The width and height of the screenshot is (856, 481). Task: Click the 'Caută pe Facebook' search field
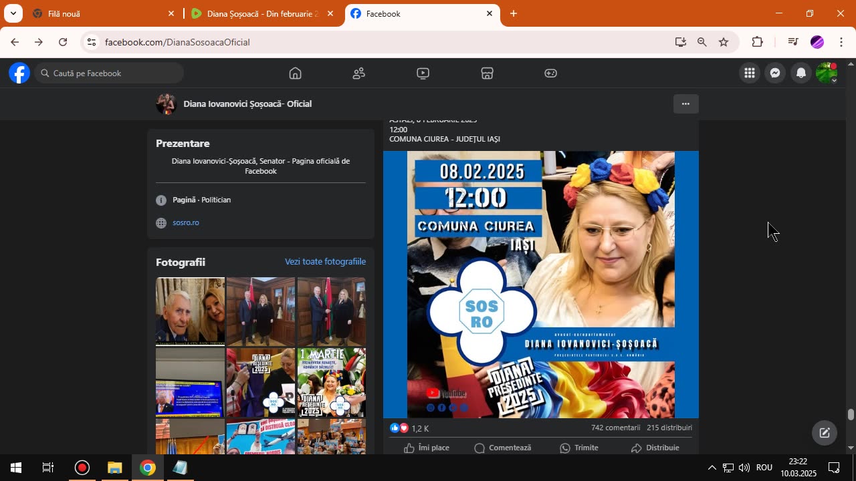[x=109, y=73]
